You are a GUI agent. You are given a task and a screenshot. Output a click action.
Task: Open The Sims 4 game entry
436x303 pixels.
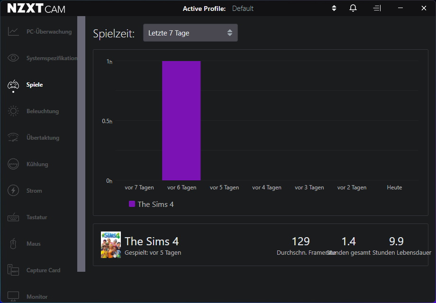152,241
